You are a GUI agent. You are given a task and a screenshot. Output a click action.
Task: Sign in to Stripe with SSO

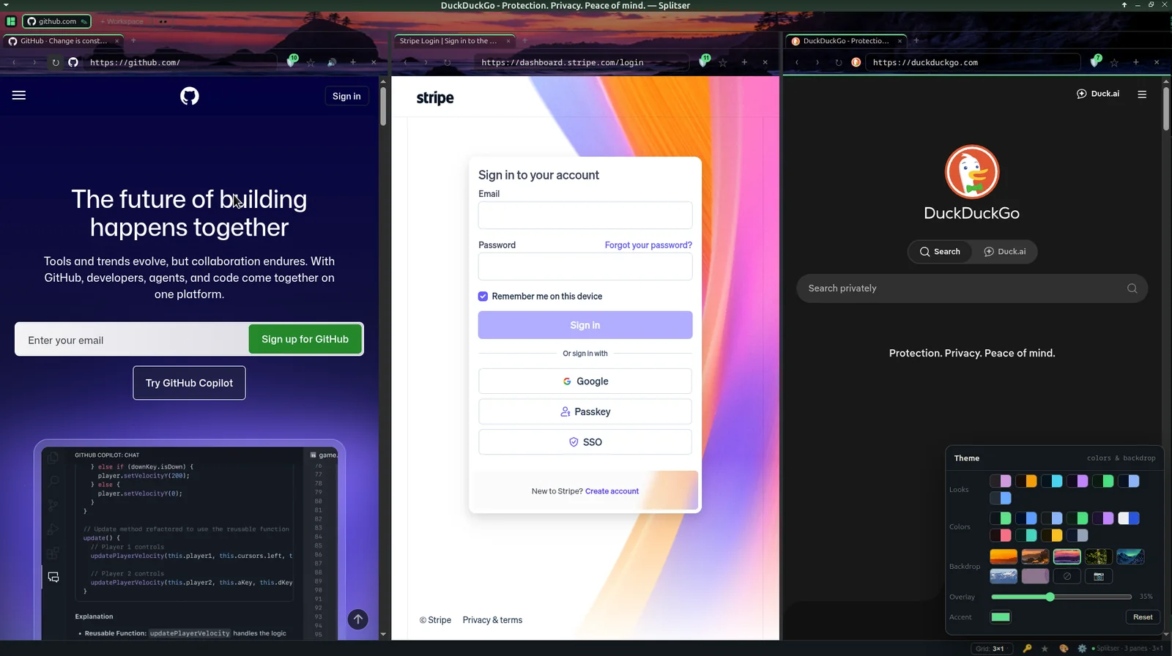coord(585,442)
